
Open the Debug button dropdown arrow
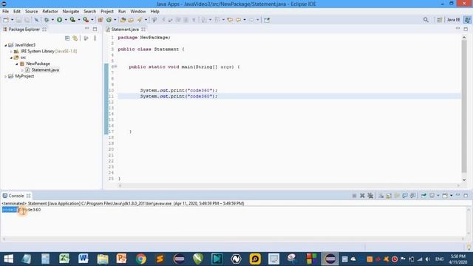pyautogui.click(x=52, y=20)
